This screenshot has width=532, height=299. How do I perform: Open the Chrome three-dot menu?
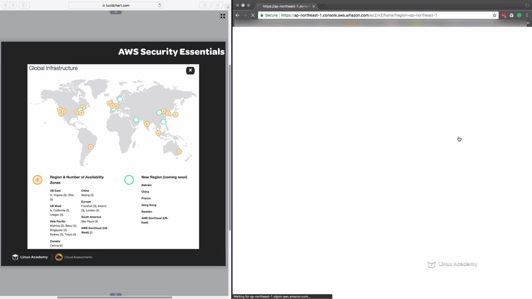click(527, 15)
